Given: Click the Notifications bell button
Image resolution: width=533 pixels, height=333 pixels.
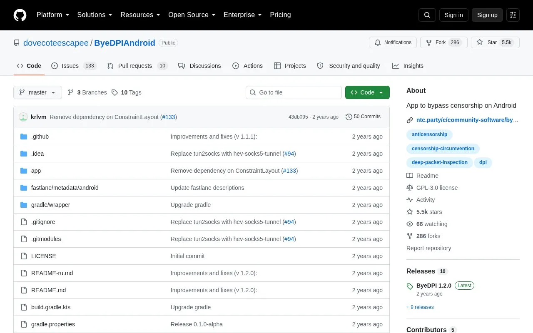Looking at the screenshot, I should pyautogui.click(x=393, y=42).
